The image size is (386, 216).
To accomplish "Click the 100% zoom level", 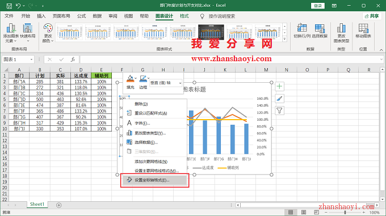I will 374,213.
